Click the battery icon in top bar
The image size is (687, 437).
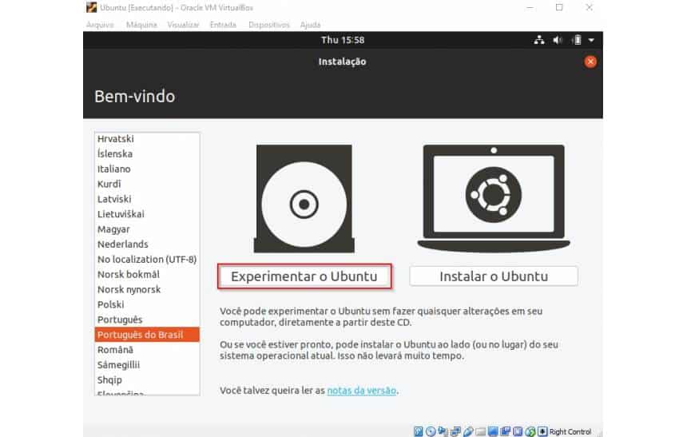coord(577,40)
